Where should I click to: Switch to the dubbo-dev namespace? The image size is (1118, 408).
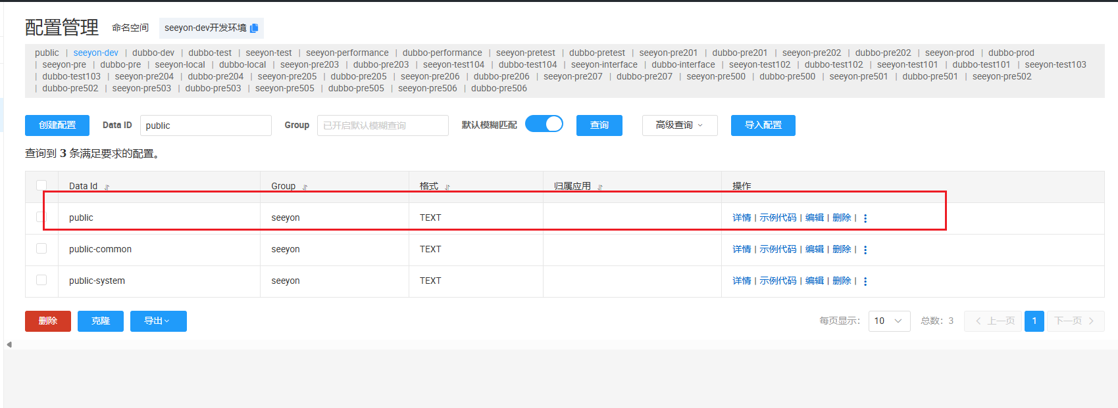coord(153,53)
